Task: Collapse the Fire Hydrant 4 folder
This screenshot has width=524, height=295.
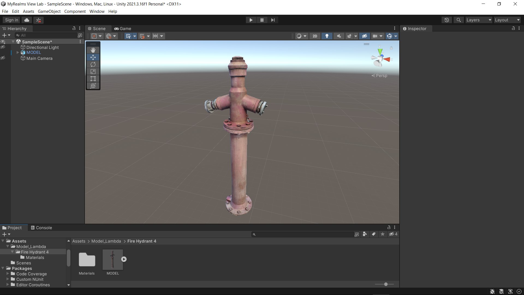Action: [12, 252]
